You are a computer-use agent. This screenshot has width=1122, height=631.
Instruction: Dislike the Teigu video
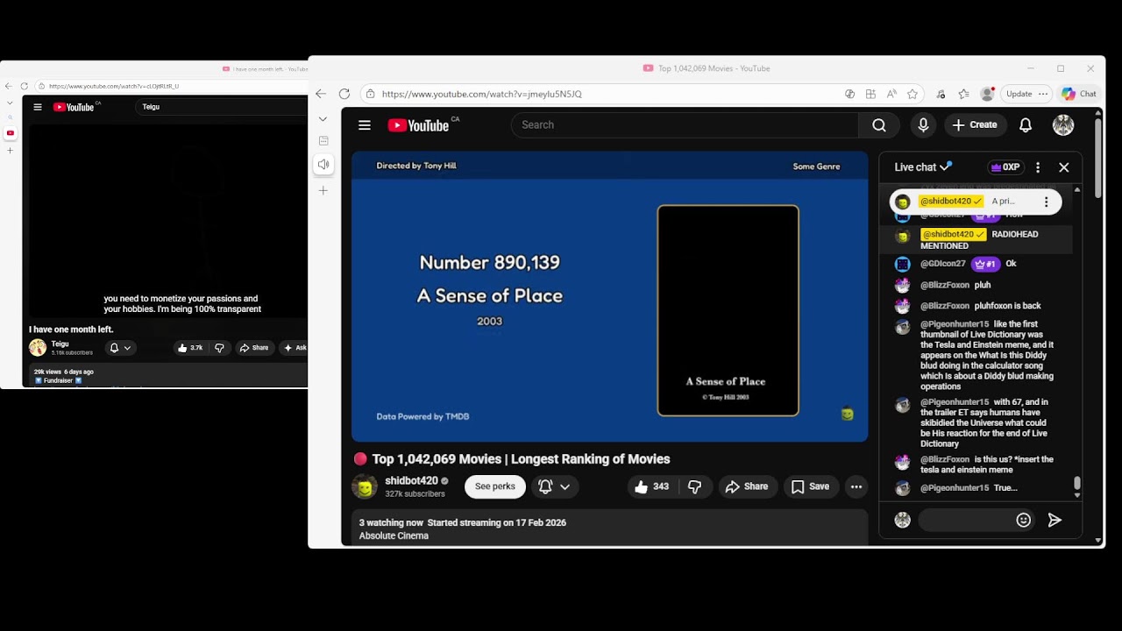[x=219, y=348]
